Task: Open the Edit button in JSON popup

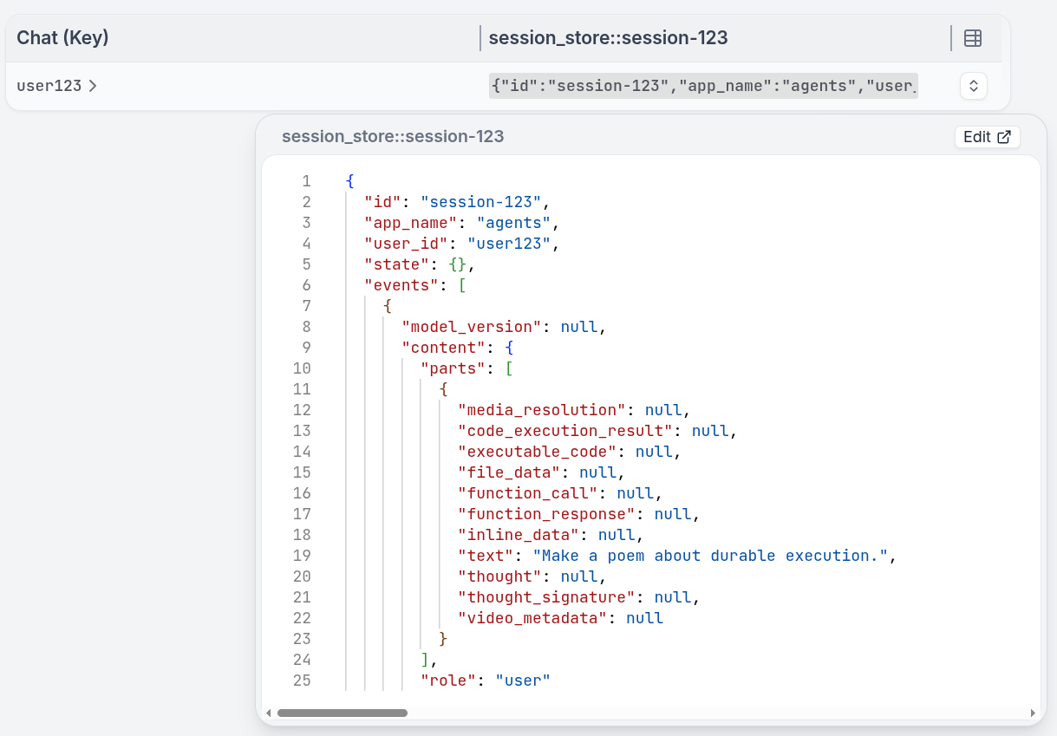Action: [987, 137]
